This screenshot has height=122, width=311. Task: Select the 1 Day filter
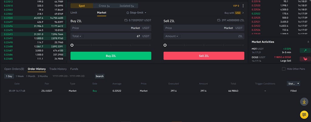pos(9,76)
